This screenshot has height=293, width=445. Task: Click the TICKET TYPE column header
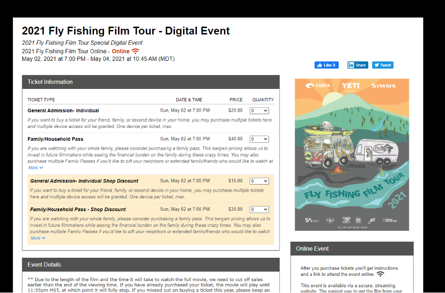coord(41,100)
